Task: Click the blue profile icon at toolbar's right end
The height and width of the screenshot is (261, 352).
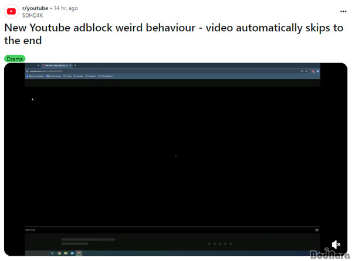Action: click(x=318, y=71)
